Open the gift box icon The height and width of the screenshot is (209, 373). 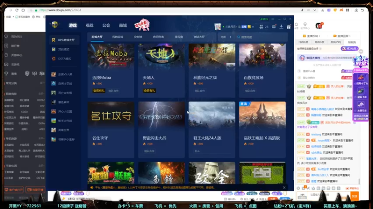(x=289, y=26)
